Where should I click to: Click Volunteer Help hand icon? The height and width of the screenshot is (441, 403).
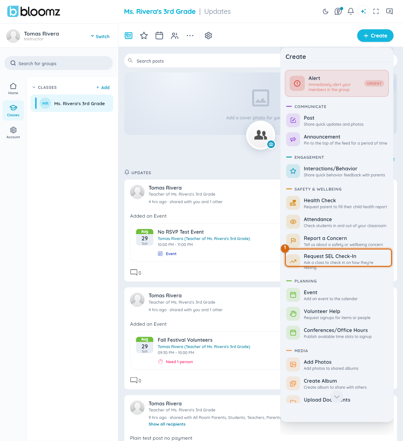pos(293,314)
